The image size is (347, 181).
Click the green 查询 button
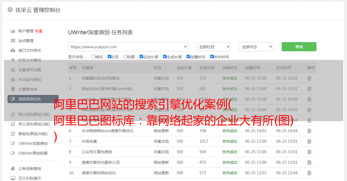(299, 47)
